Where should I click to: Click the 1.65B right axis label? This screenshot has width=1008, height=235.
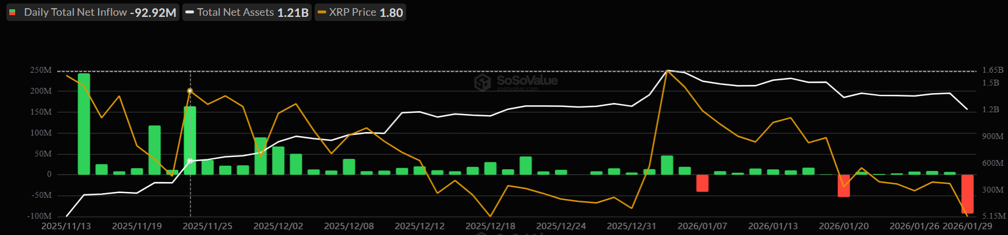(993, 70)
